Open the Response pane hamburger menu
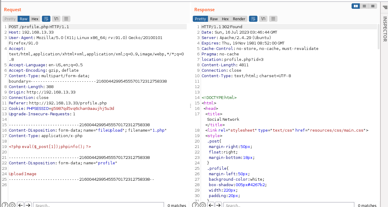 (x=273, y=19)
